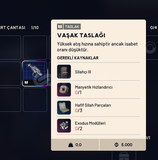Click the Manyetik Hızlandırıcı item icon
The image size is (158, 160).
point(64,90)
